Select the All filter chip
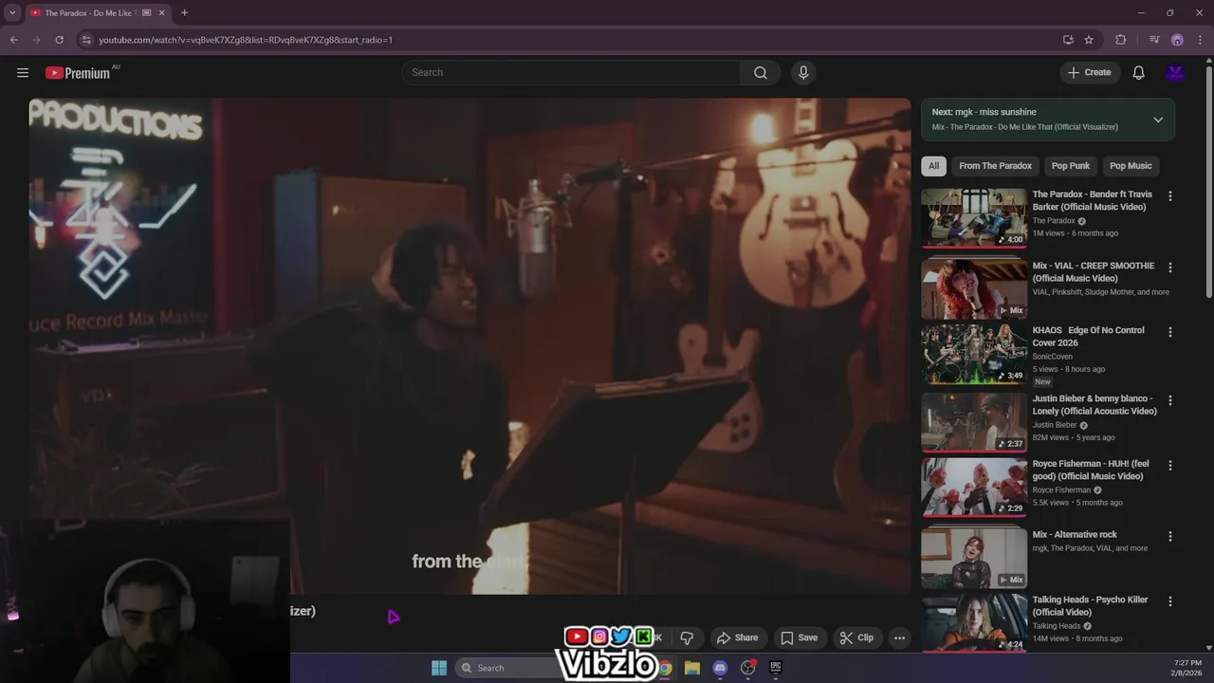1214x683 pixels. point(933,166)
